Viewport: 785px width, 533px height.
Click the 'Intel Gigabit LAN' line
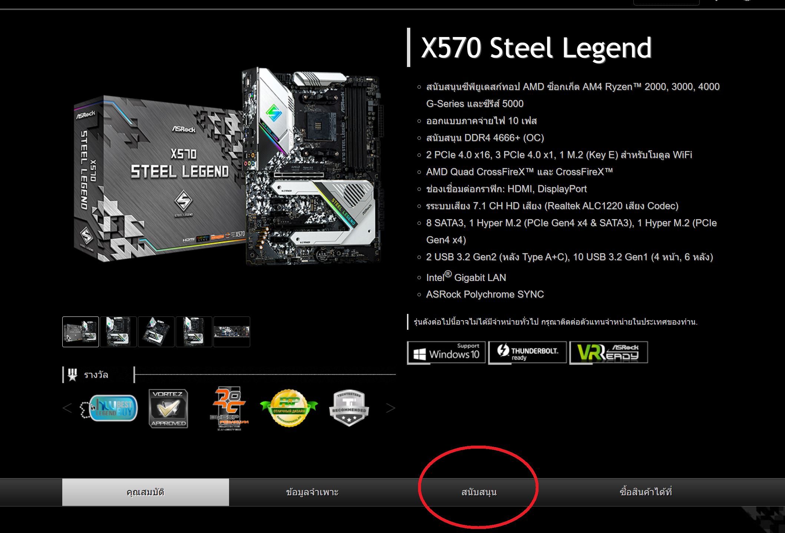coord(466,276)
